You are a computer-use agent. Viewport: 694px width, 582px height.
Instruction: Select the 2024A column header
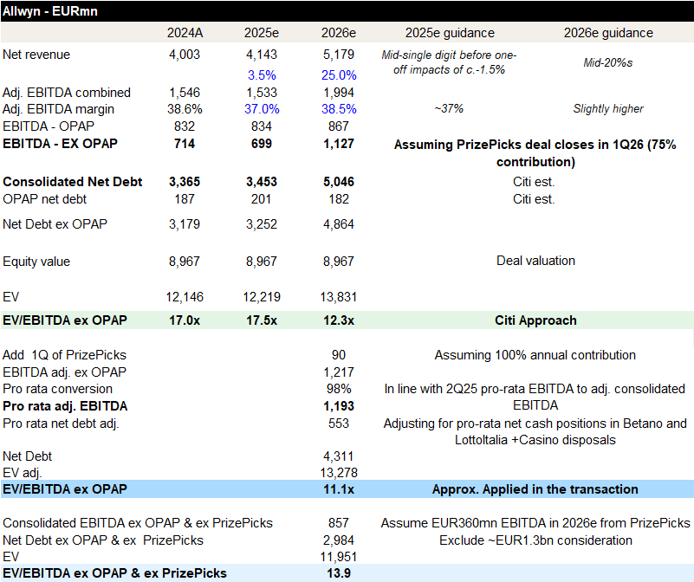(x=185, y=33)
